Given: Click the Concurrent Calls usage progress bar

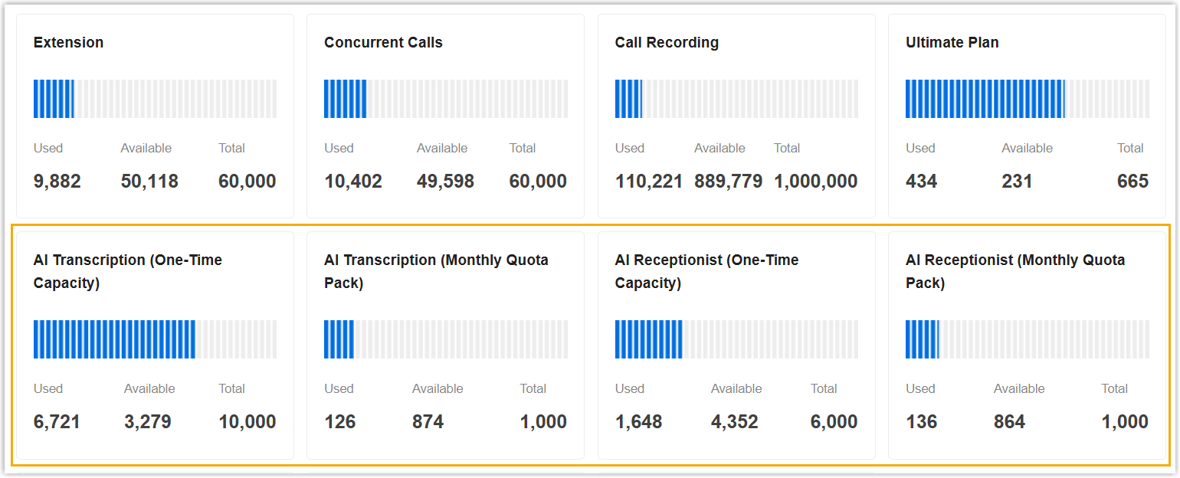Looking at the screenshot, I should point(445,99).
